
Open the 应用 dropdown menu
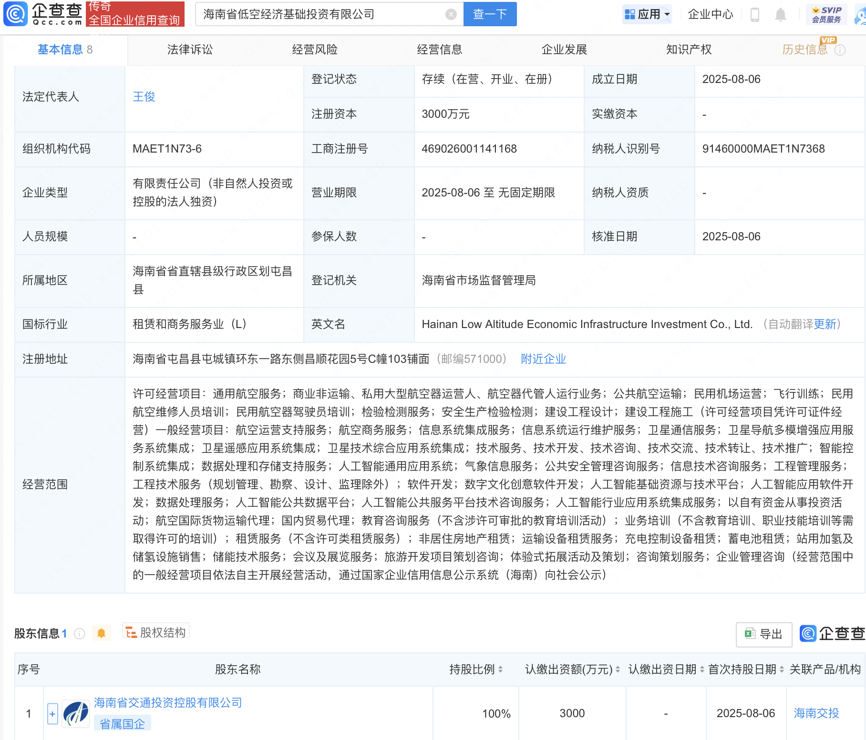[647, 14]
